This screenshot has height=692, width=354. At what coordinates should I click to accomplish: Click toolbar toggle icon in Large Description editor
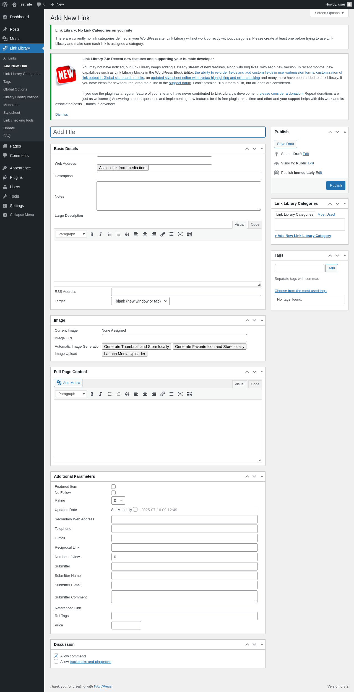(x=189, y=234)
